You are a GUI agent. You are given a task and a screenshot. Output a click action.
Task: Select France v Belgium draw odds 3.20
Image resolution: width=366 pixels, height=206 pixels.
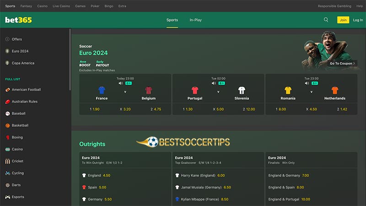pyautogui.click(x=125, y=109)
